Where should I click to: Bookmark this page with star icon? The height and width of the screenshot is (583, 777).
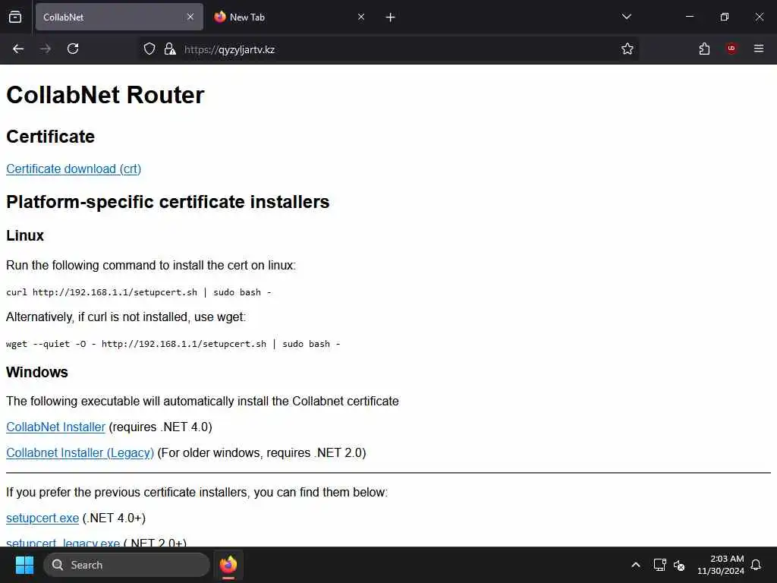[628, 49]
